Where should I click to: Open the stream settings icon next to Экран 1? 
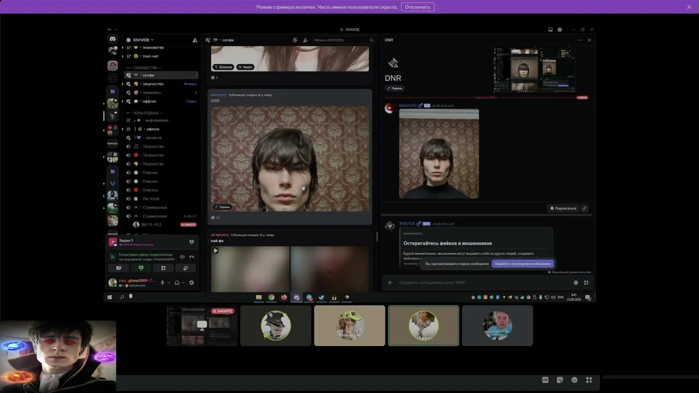pyautogui.click(x=191, y=242)
